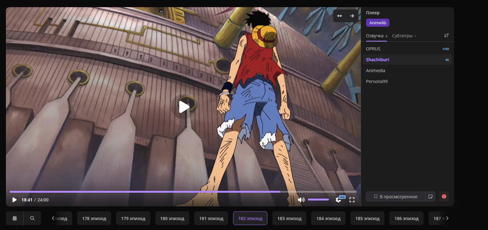Open 183 эпизод

[x=289, y=218]
